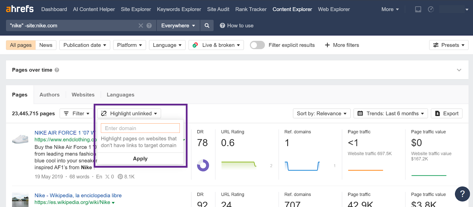Image resolution: width=473 pixels, height=207 pixels.
Task: Open Platform dropdown
Action: (129, 45)
